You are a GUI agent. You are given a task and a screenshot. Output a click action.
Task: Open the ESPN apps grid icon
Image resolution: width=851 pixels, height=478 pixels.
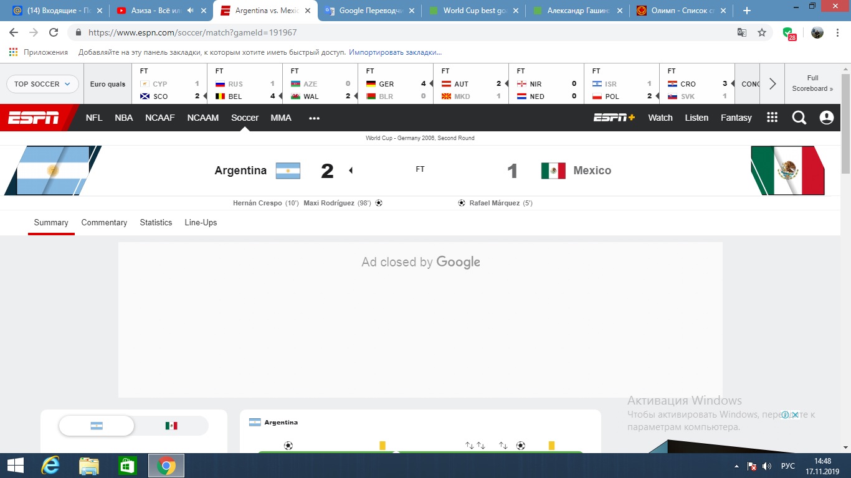pos(773,118)
